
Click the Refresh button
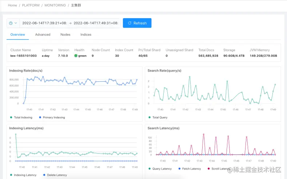click(137, 23)
